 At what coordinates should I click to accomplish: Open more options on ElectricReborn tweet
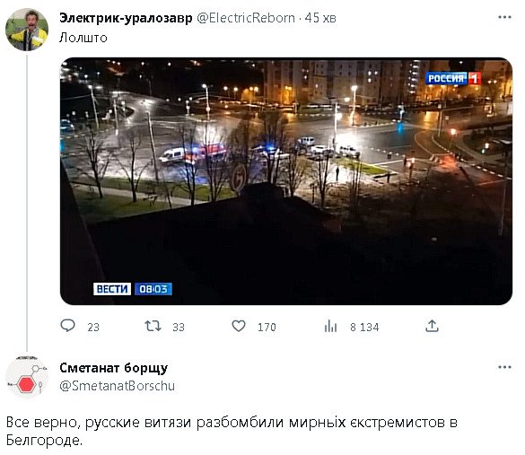tap(504, 17)
